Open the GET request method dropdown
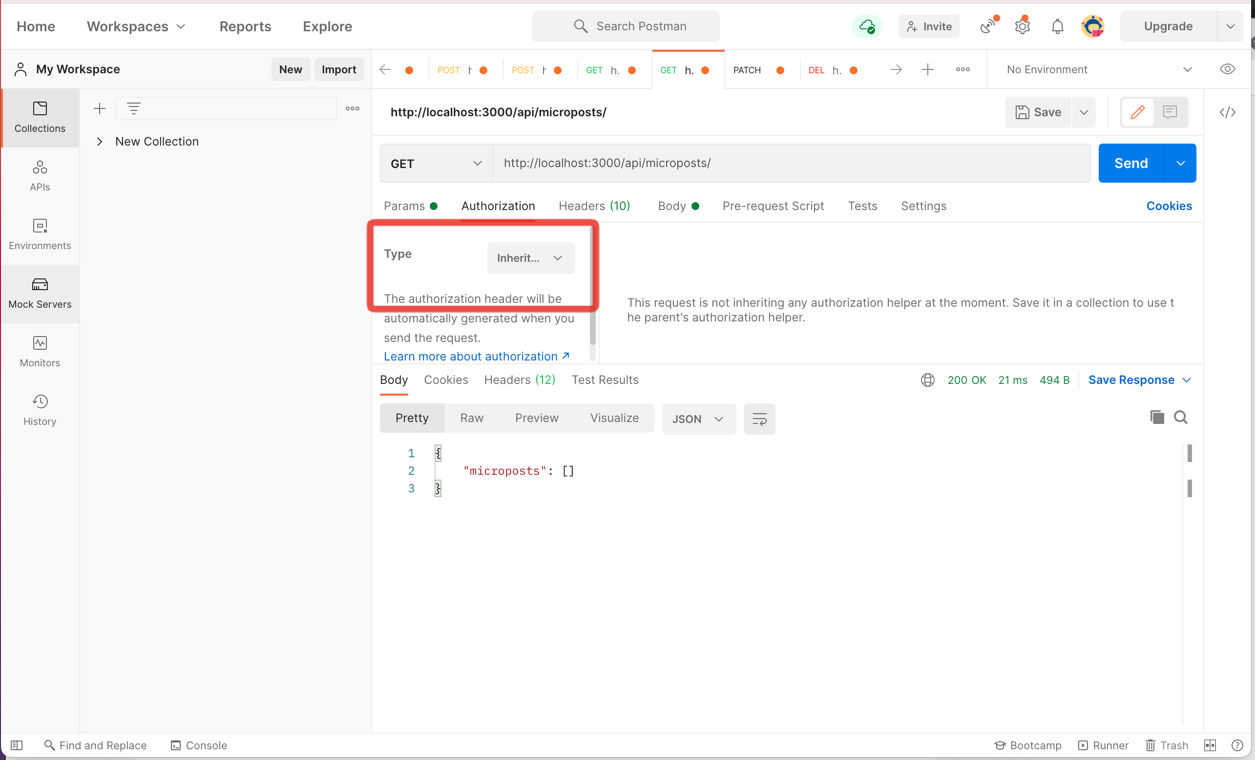 click(x=436, y=163)
